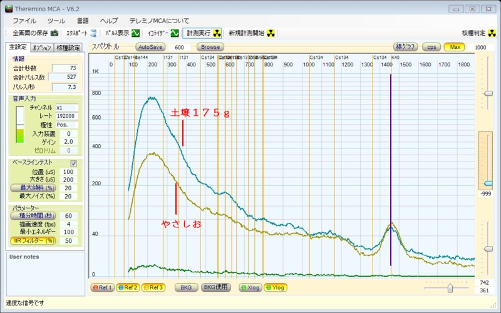The width and height of the screenshot is (501, 313).
Task: Toggle the cps button
Action: pos(431,47)
